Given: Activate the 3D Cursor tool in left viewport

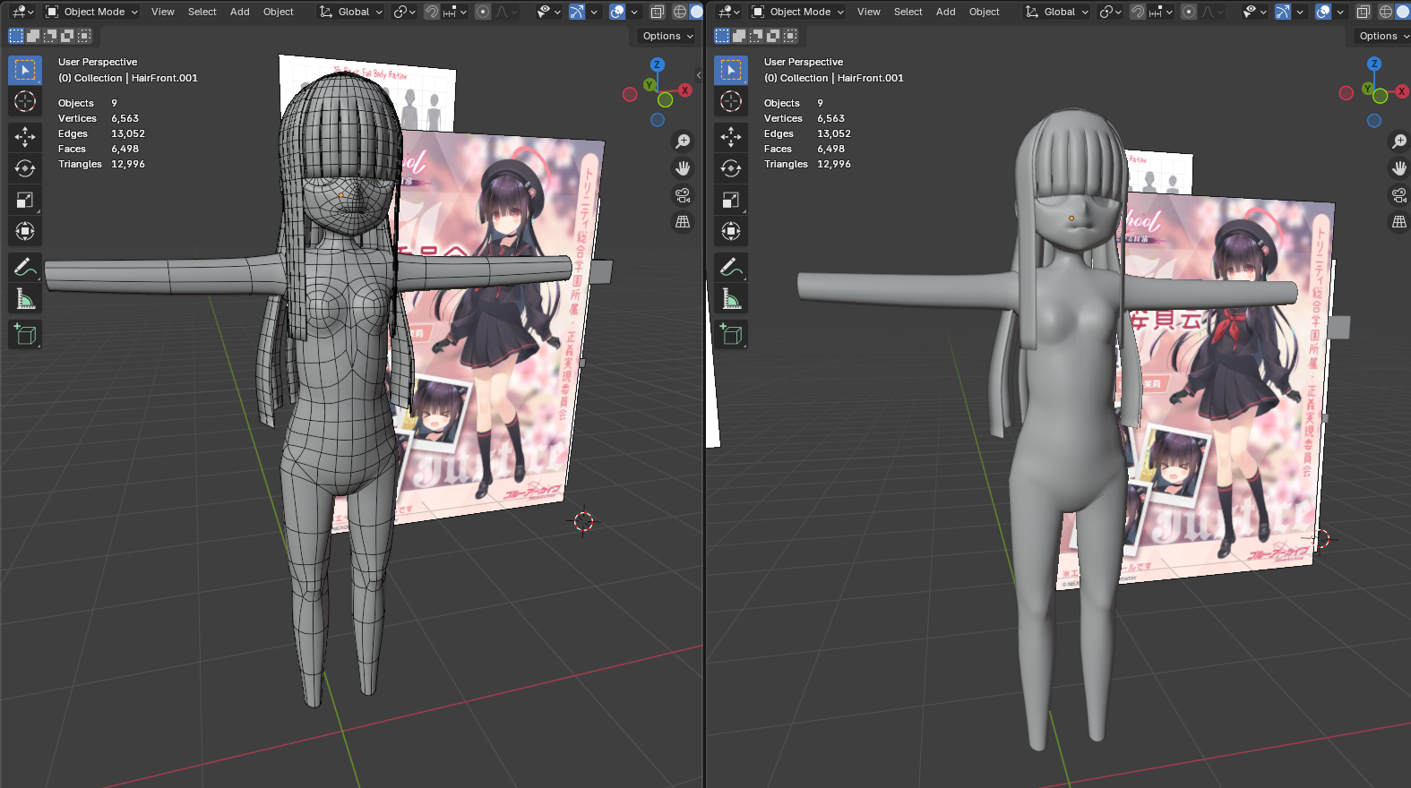Looking at the screenshot, I should [25, 101].
